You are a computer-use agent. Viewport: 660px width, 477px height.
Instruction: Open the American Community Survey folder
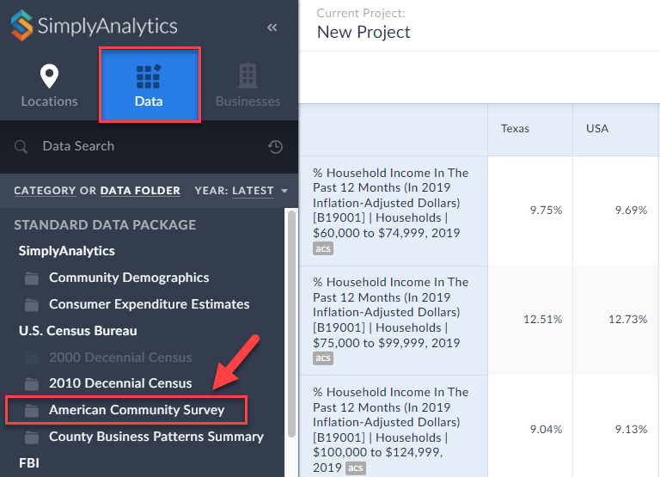pos(137,410)
